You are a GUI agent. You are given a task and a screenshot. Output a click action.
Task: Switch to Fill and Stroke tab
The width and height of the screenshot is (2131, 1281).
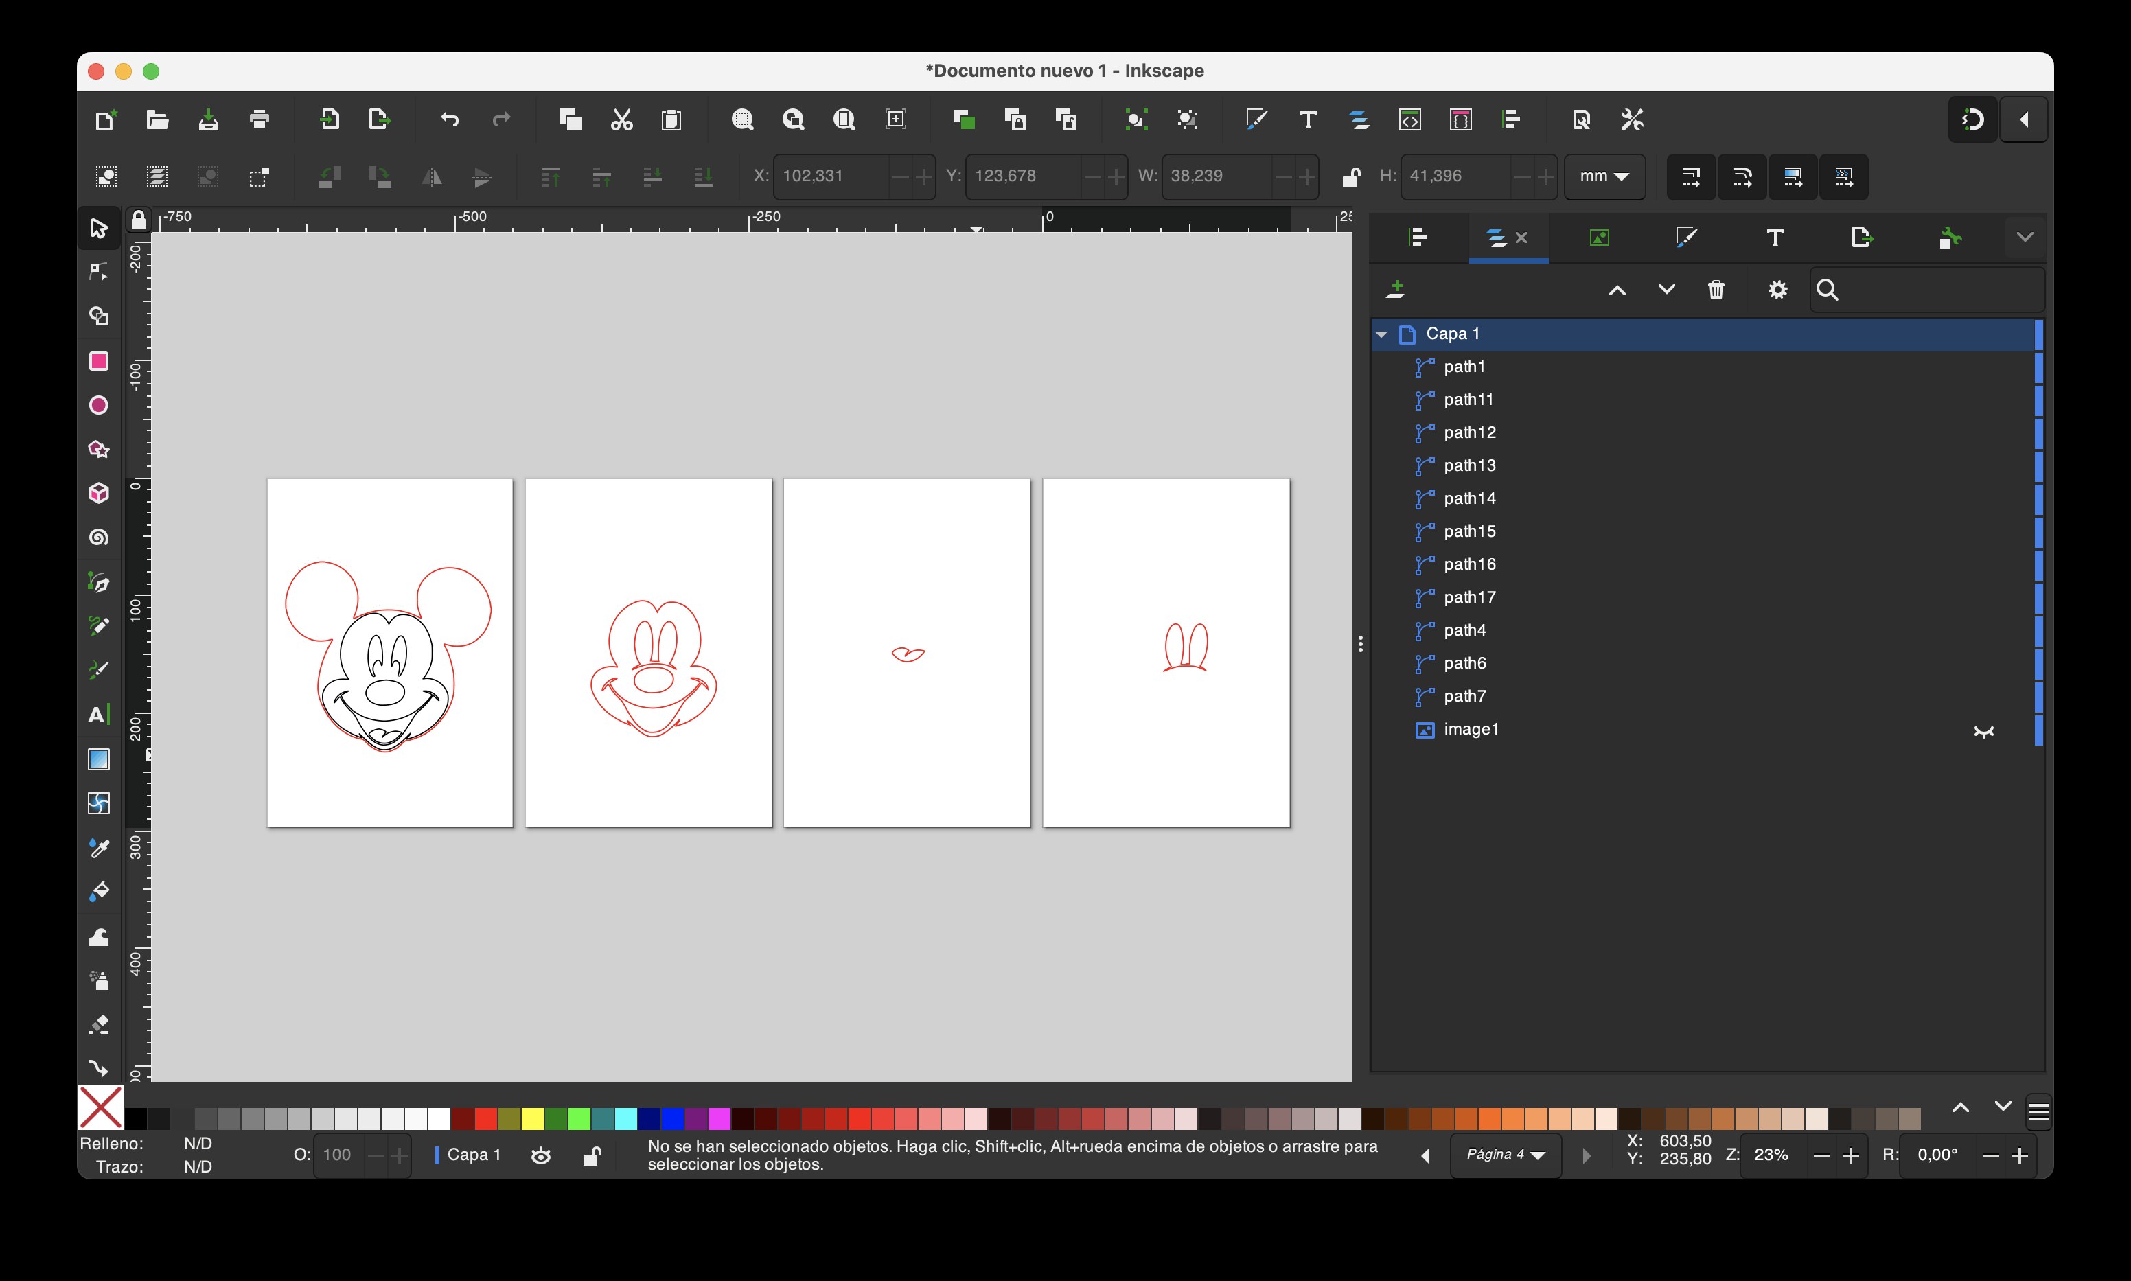(x=1687, y=238)
